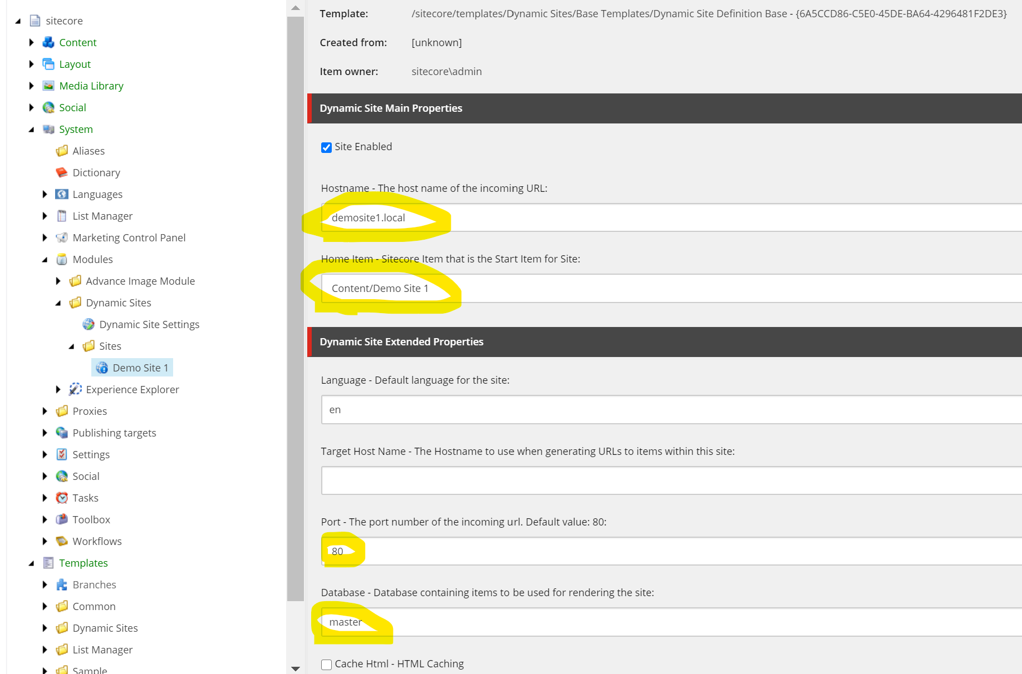
Task: Select the Advance Image Module item
Action: [x=140, y=281]
